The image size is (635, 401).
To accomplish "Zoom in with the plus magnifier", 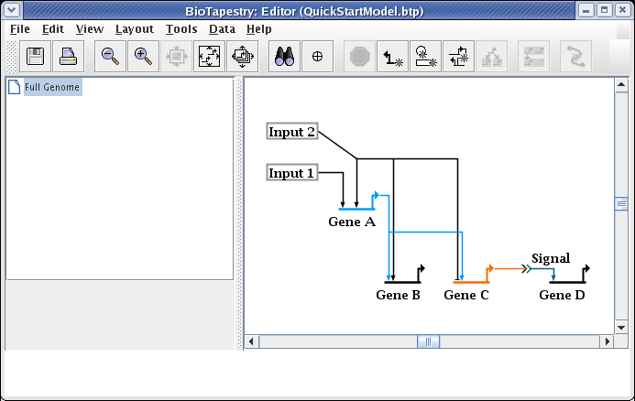I will pos(143,57).
